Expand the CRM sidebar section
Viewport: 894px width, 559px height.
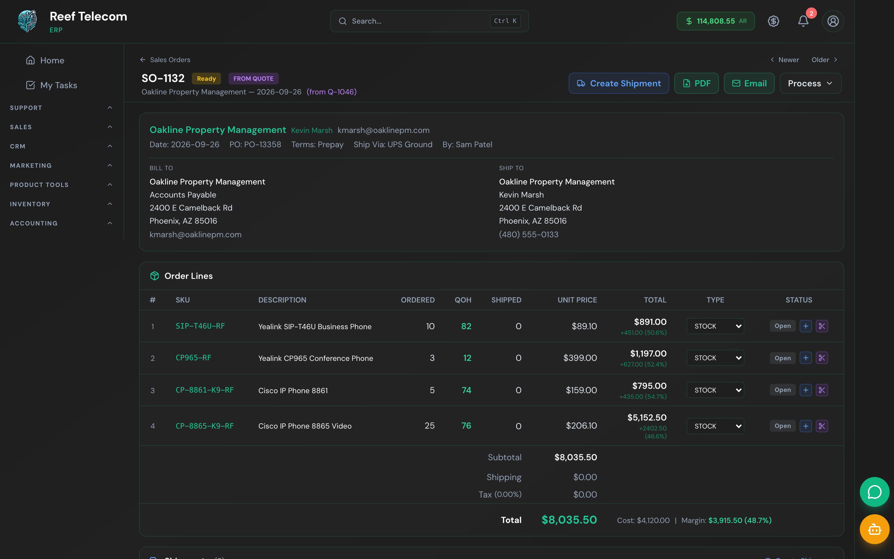click(x=61, y=146)
